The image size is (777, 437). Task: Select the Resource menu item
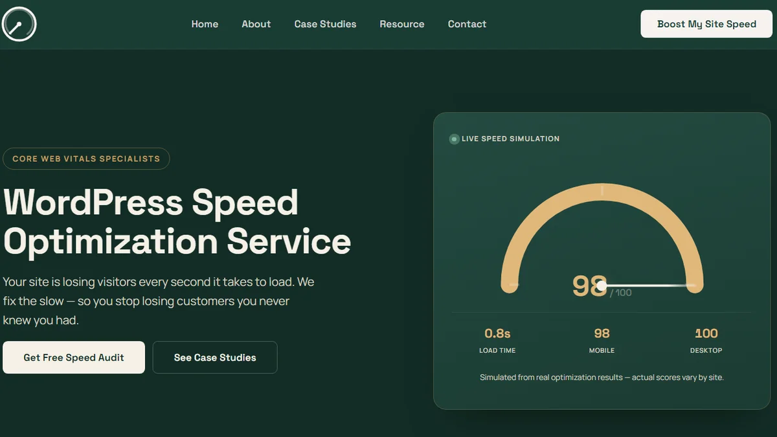pyautogui.click(x=402, y=24)
